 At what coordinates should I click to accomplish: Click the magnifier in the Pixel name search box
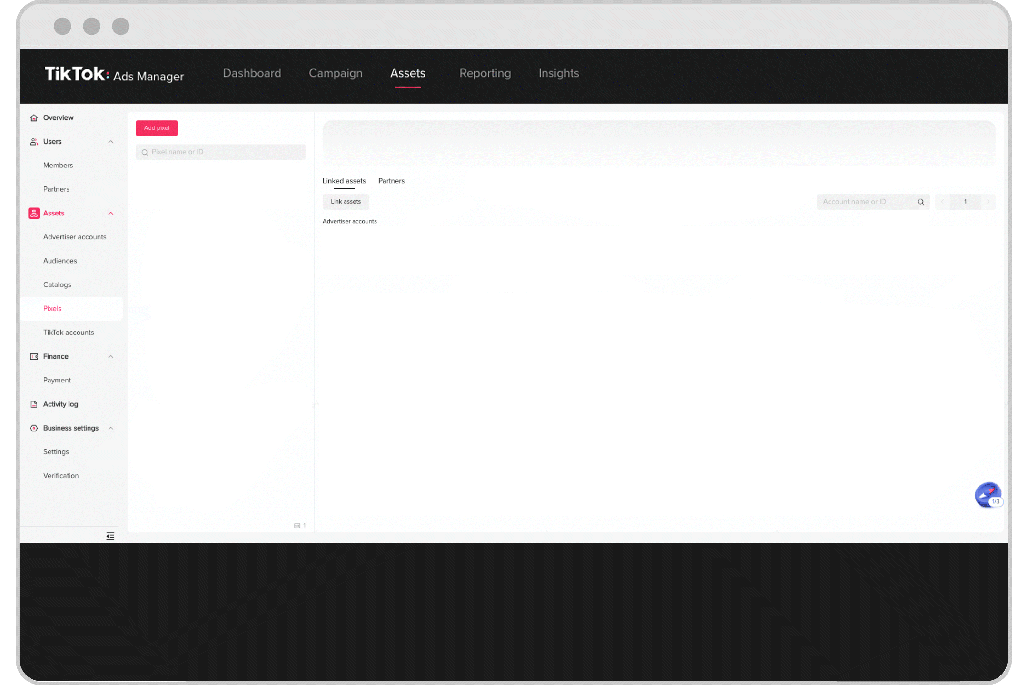tap(145, 152)
